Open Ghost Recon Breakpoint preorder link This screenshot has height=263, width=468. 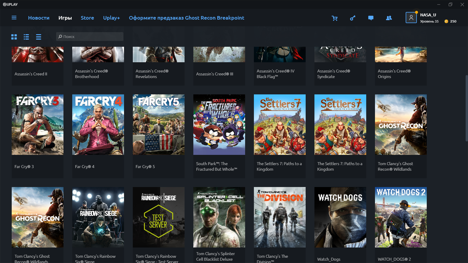pos(187,18)
